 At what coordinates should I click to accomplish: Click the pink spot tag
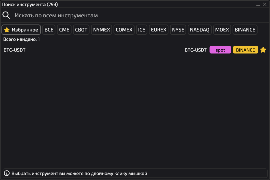220,50
